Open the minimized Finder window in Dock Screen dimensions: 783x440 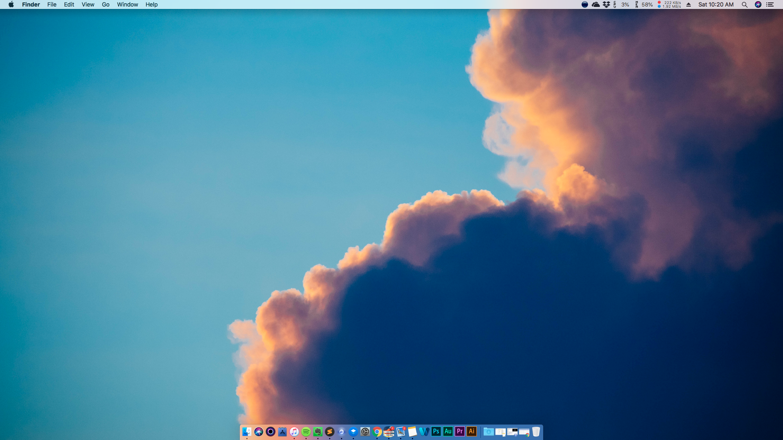(x=500, y=432)
